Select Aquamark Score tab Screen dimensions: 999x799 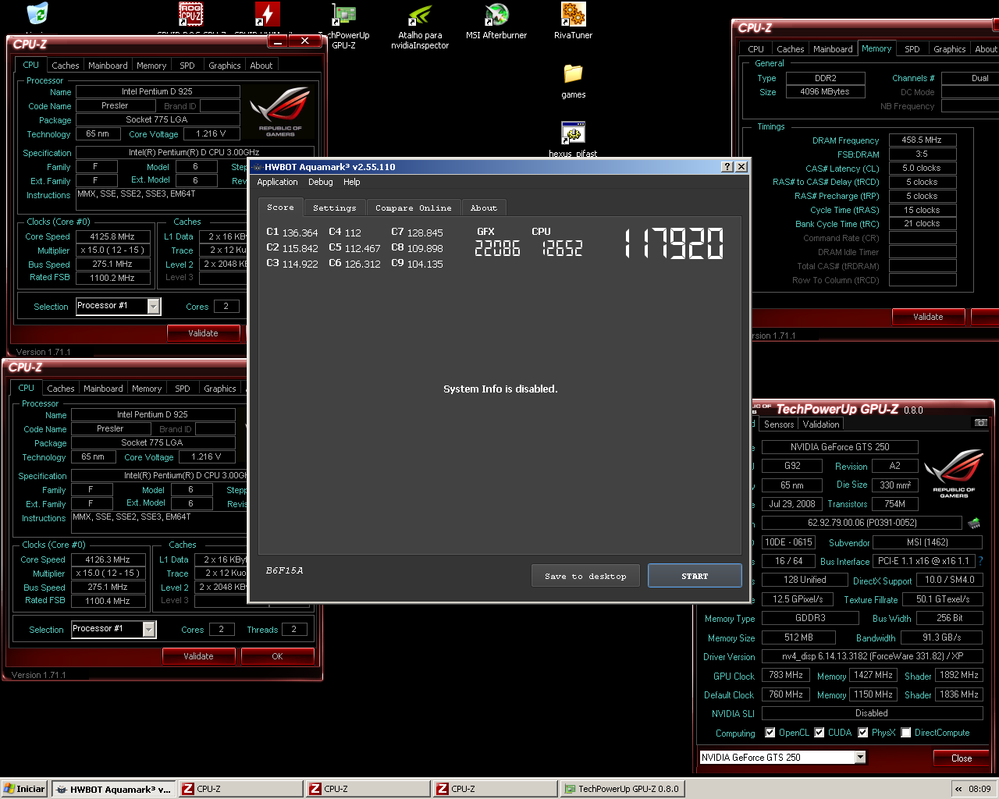[x=280, y=208]
